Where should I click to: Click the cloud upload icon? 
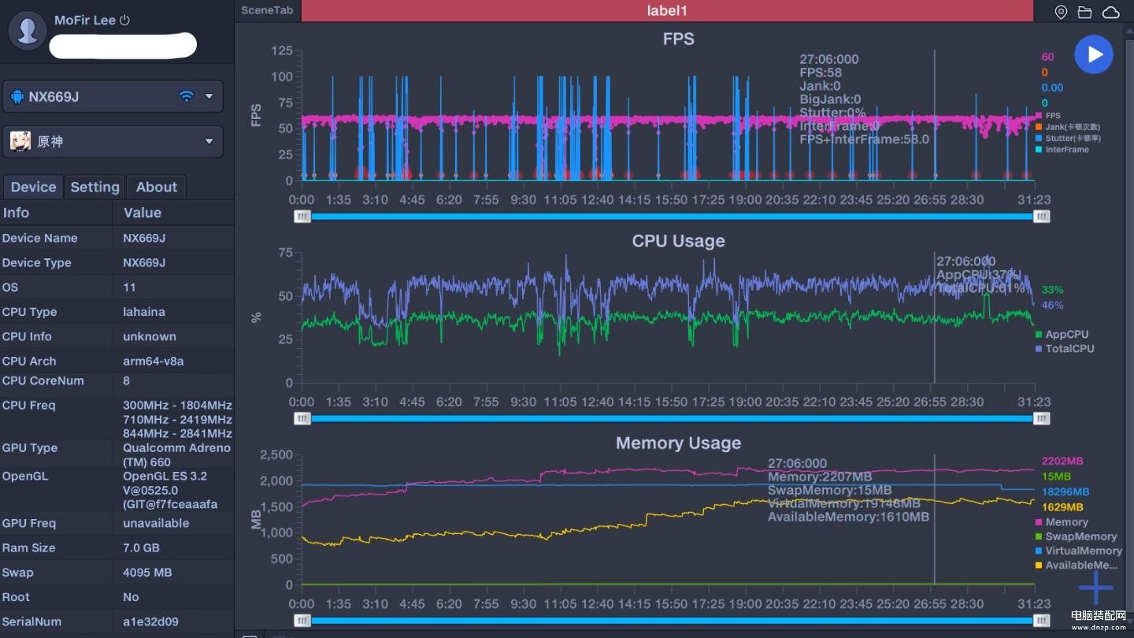(x=1110, y=12)
